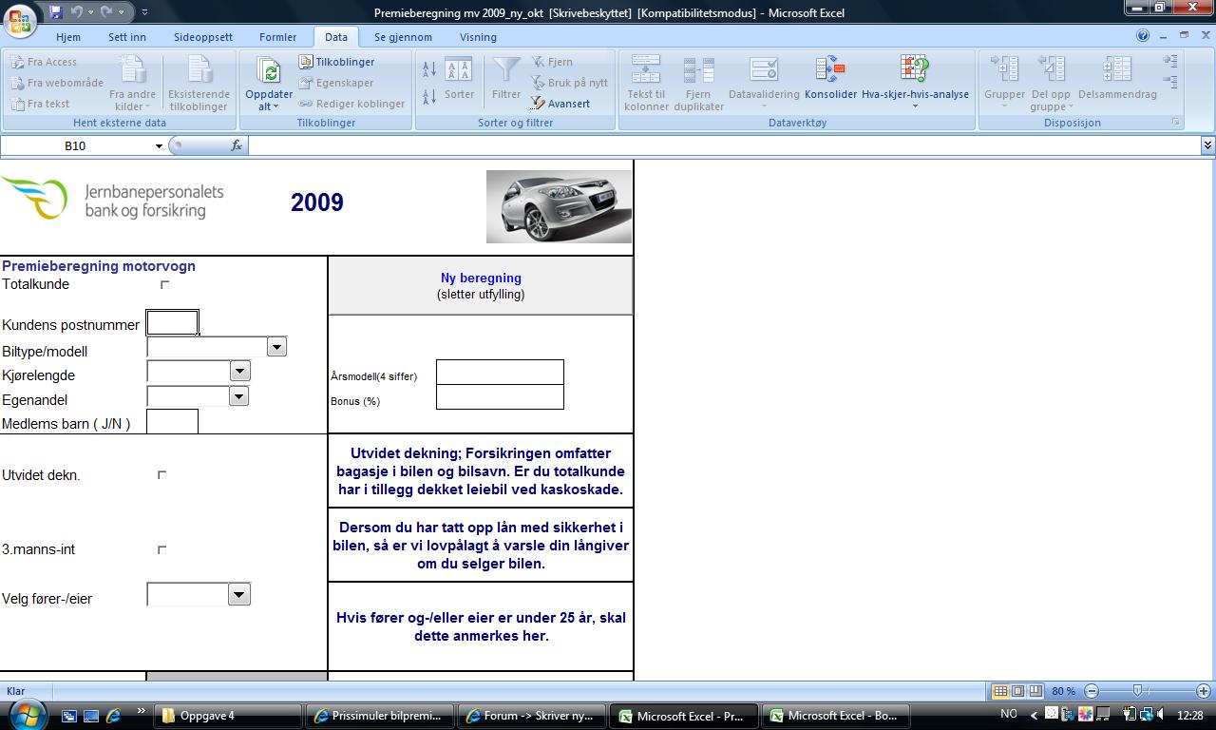Image resolution: width=1216 pixels, height=730 pixels.
Task: Open Prissimuler bilpremie taskbar window
Action: click(378, 716)
